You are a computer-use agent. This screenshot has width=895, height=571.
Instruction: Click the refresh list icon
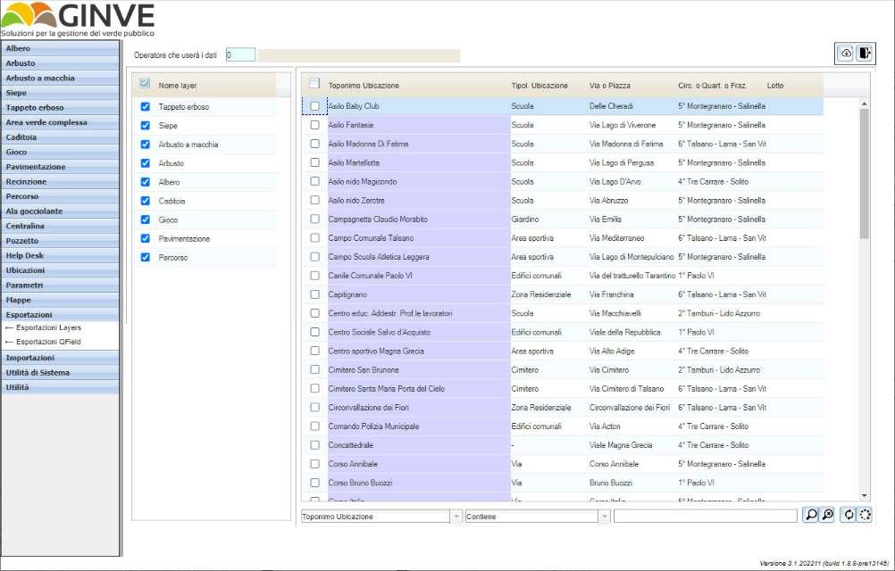click(848, 515)
